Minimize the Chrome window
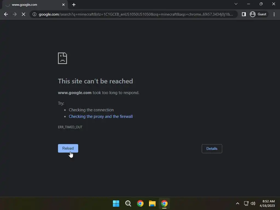Viewport: 280px width, 210px height. click(x=248, y=4)
